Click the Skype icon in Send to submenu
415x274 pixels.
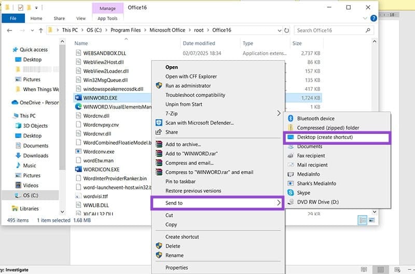click(x=290, y=193)
